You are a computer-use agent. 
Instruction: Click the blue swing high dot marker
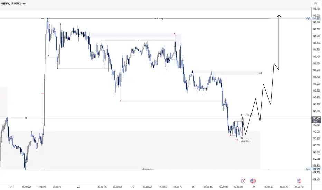pos(47,19)
